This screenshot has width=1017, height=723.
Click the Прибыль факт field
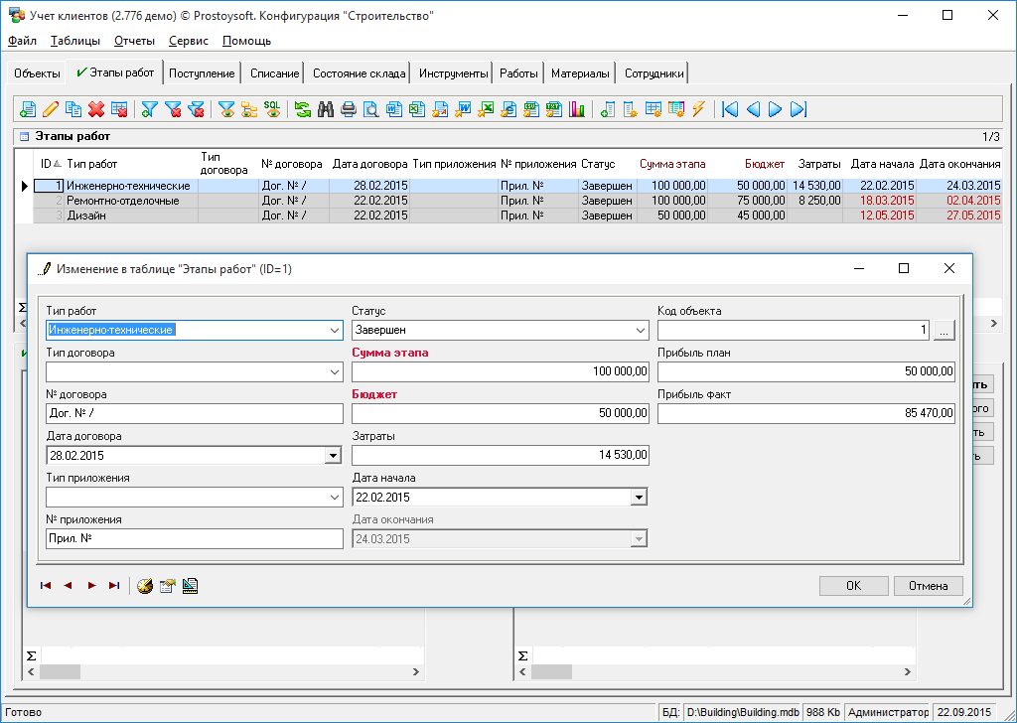[x=806, y=413]
